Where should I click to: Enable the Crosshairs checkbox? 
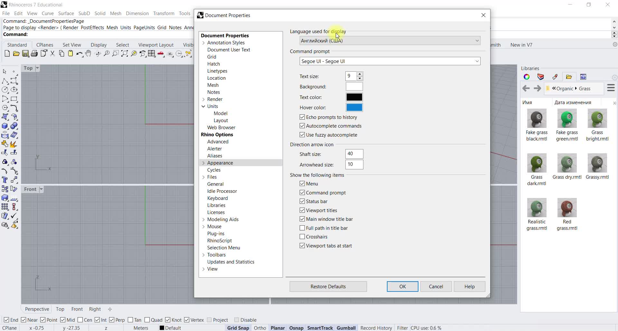coord(302,237)
